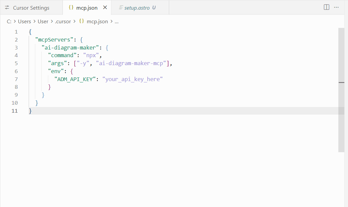Image resolution: width=348 pixels, height=207 pixels.
Task: Click mcp.json in the breadcrumb path
Action: [x=98, y=21]
